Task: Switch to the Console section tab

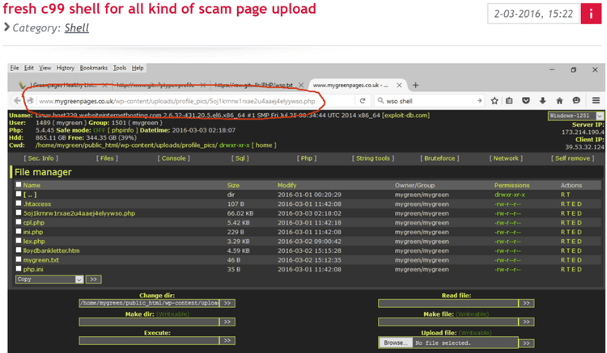Action: pos(174,158)
